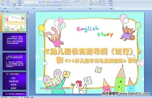
Task: Click the Delete slide button
Action: tap(20, 5)
